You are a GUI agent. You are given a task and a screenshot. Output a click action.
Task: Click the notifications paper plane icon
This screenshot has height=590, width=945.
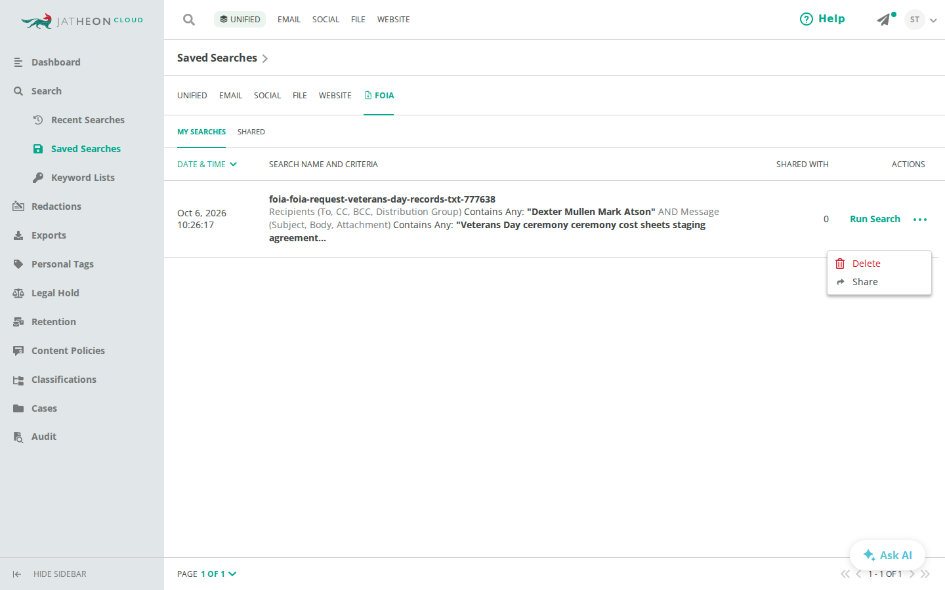[x=885, y=19]
